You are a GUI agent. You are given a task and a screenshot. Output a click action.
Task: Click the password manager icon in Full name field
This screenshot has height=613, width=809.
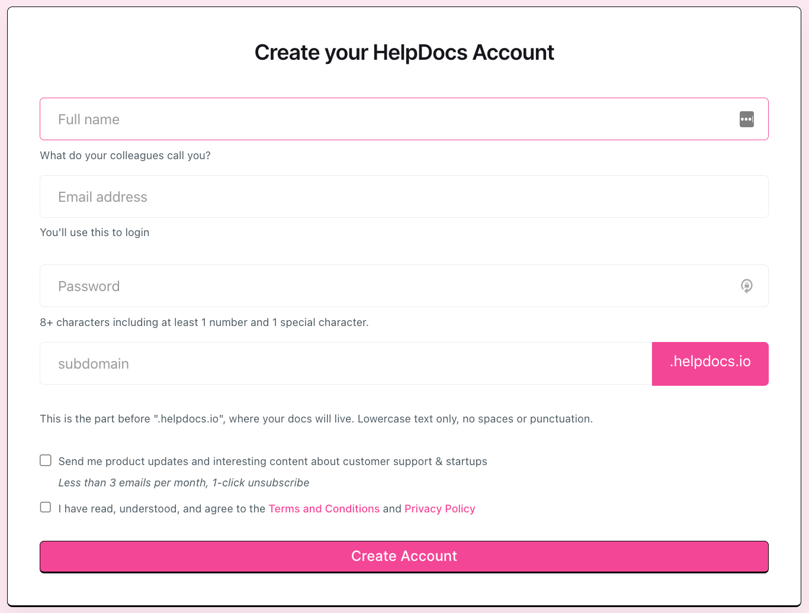pos(747,119)
